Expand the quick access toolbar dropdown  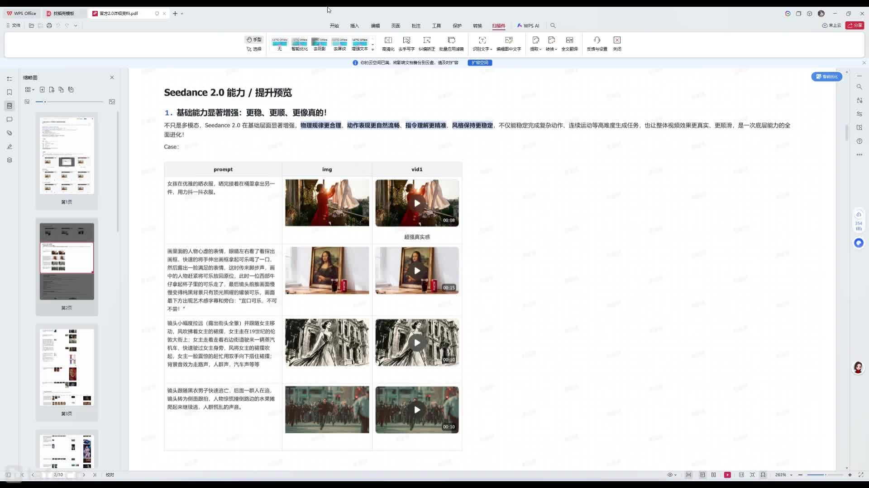(x=76, y=26)
